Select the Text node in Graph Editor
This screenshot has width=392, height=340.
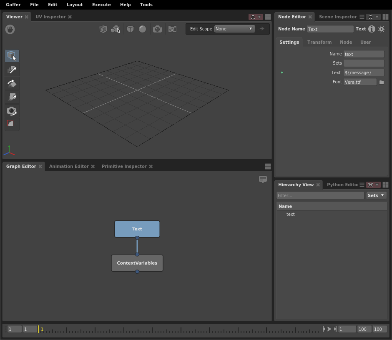coord(137,229)
